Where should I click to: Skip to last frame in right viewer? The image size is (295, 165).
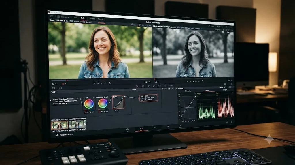[199, 81]
